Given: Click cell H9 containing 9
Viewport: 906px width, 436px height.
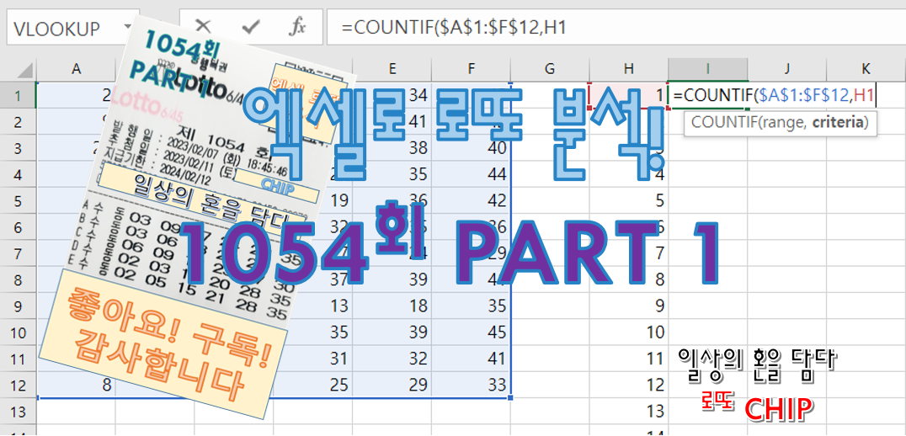Looking at the screenshot, I should [629, 306].
